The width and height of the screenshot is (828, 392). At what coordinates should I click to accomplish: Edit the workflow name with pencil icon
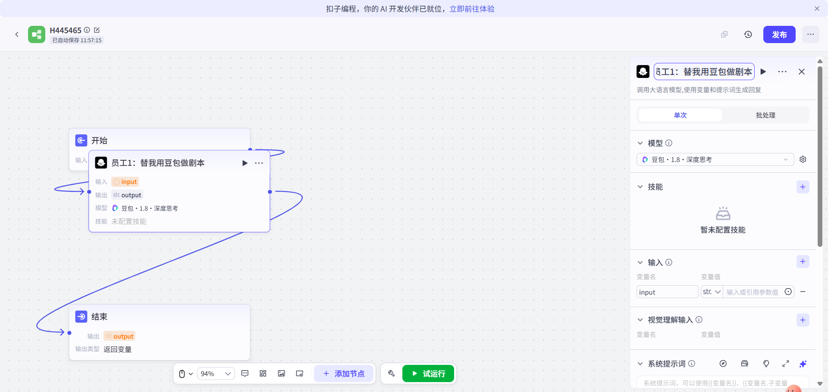coord(97,30)
